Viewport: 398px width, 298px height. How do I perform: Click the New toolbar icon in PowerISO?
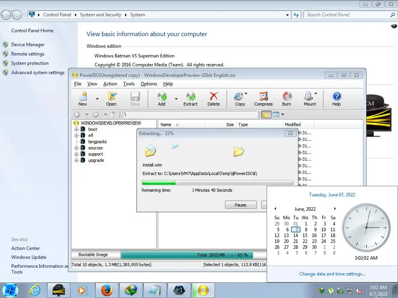(83, 99)
